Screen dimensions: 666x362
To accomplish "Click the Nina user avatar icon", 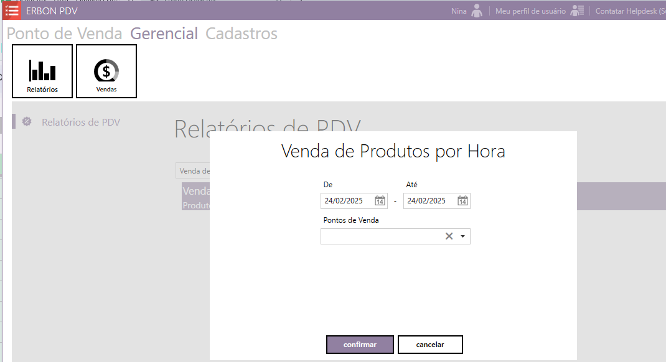I will [477, 11].
